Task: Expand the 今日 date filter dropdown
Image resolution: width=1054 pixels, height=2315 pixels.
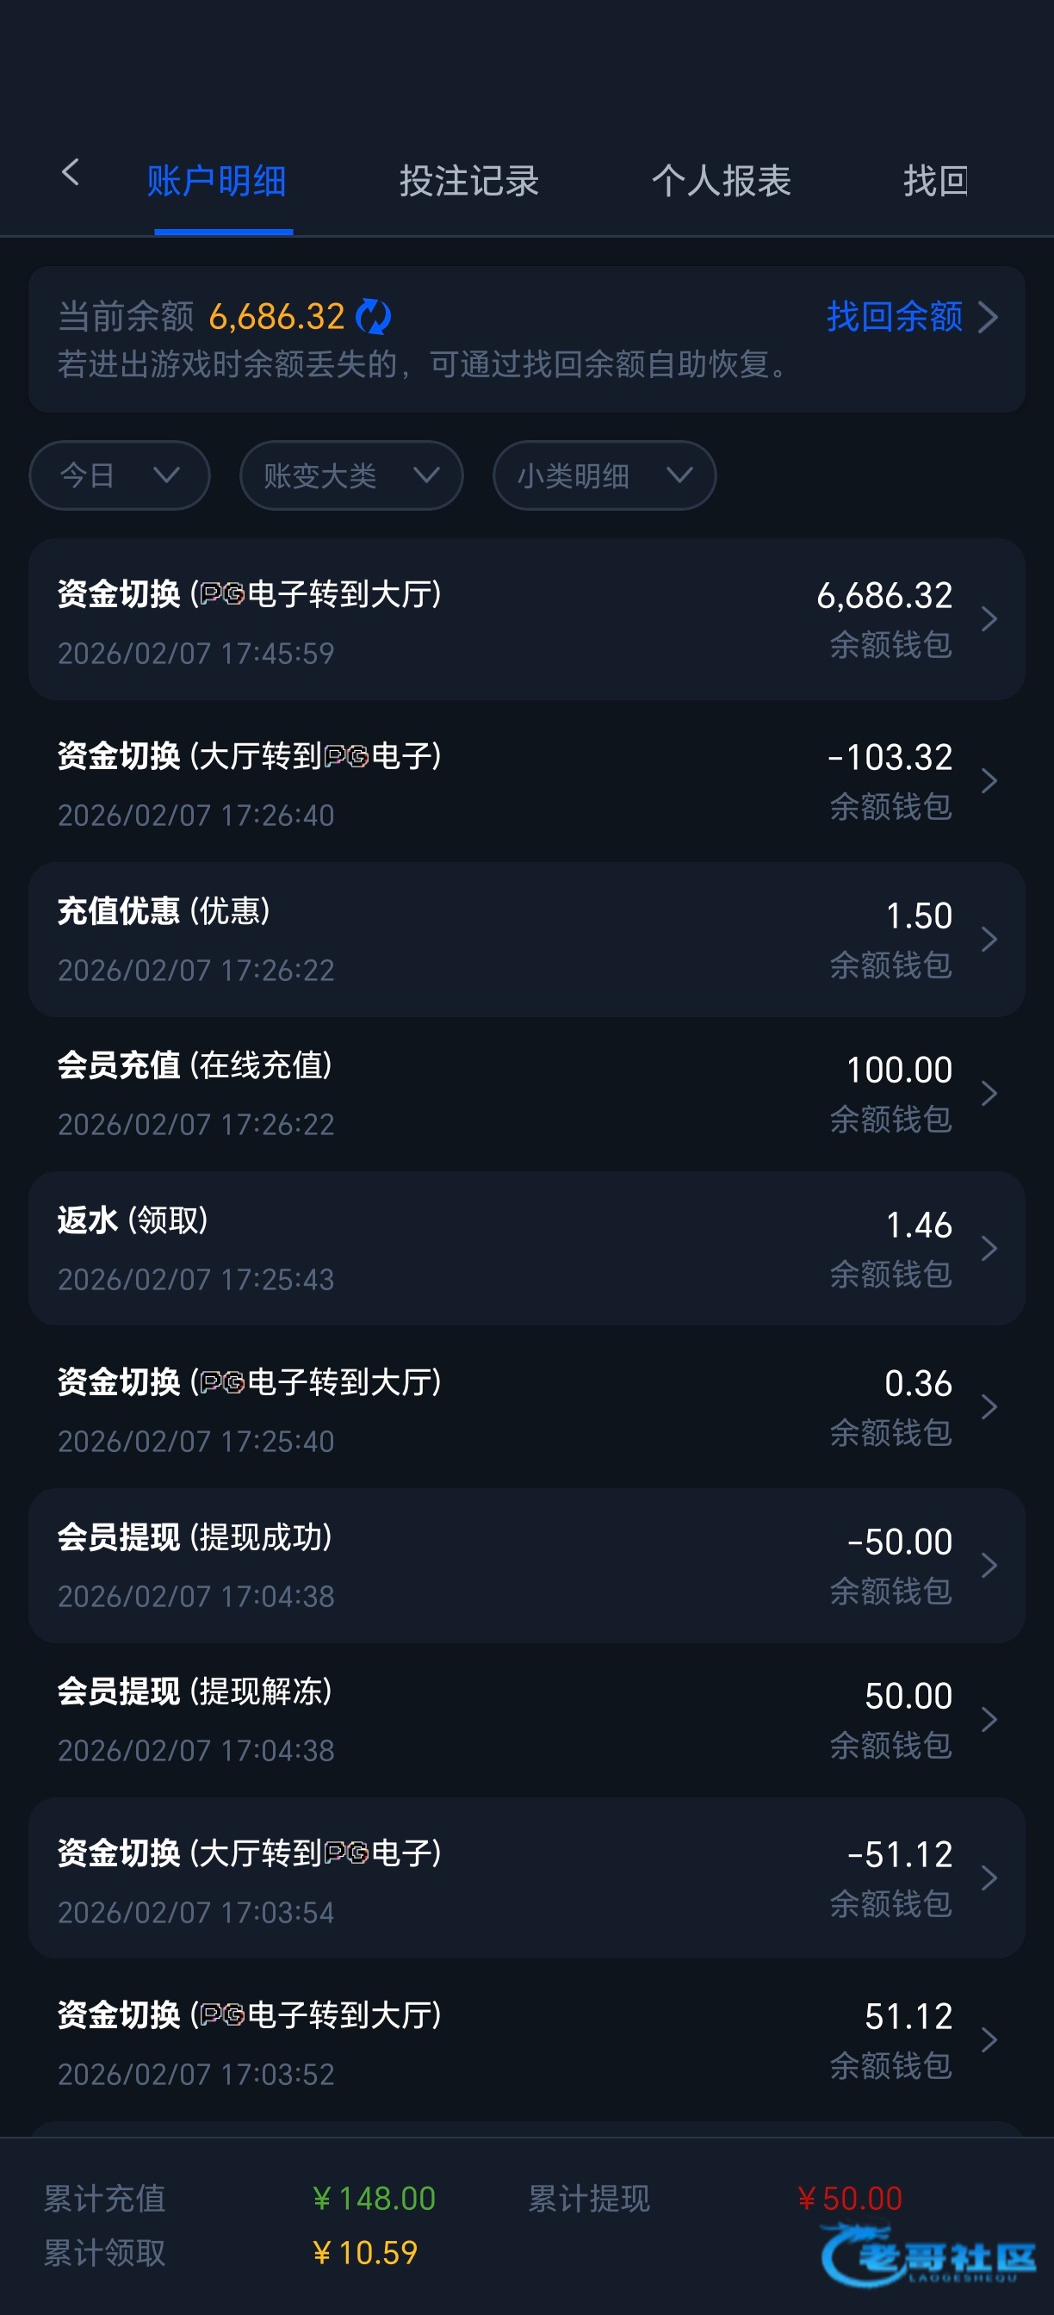Action: pyautogui.click(x=120, y=475)
